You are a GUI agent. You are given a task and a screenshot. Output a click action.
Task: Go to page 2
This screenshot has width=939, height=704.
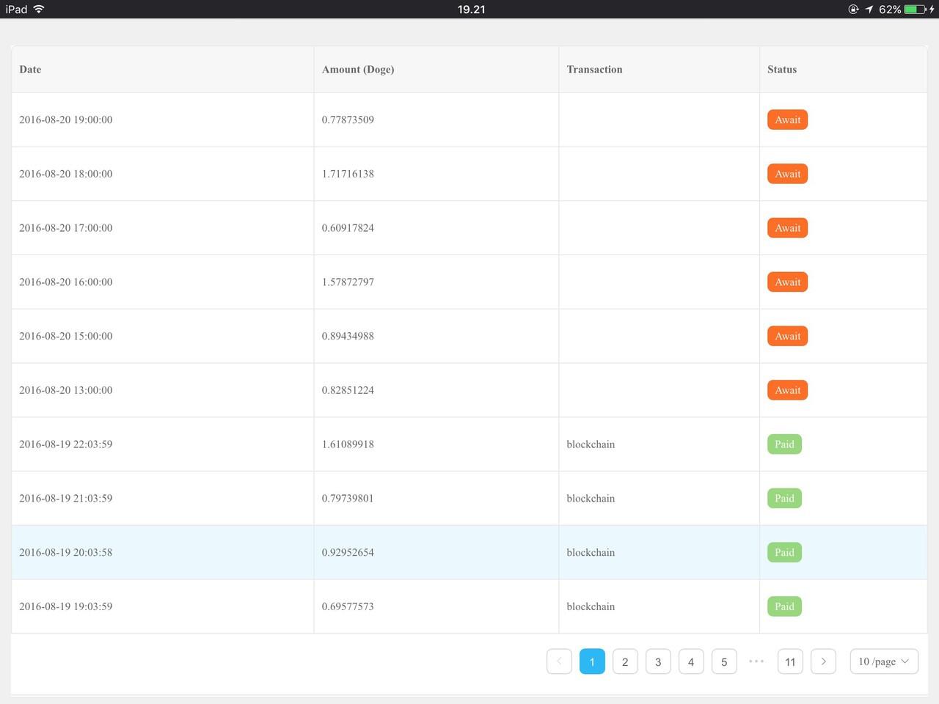click(x=625, y=661)
